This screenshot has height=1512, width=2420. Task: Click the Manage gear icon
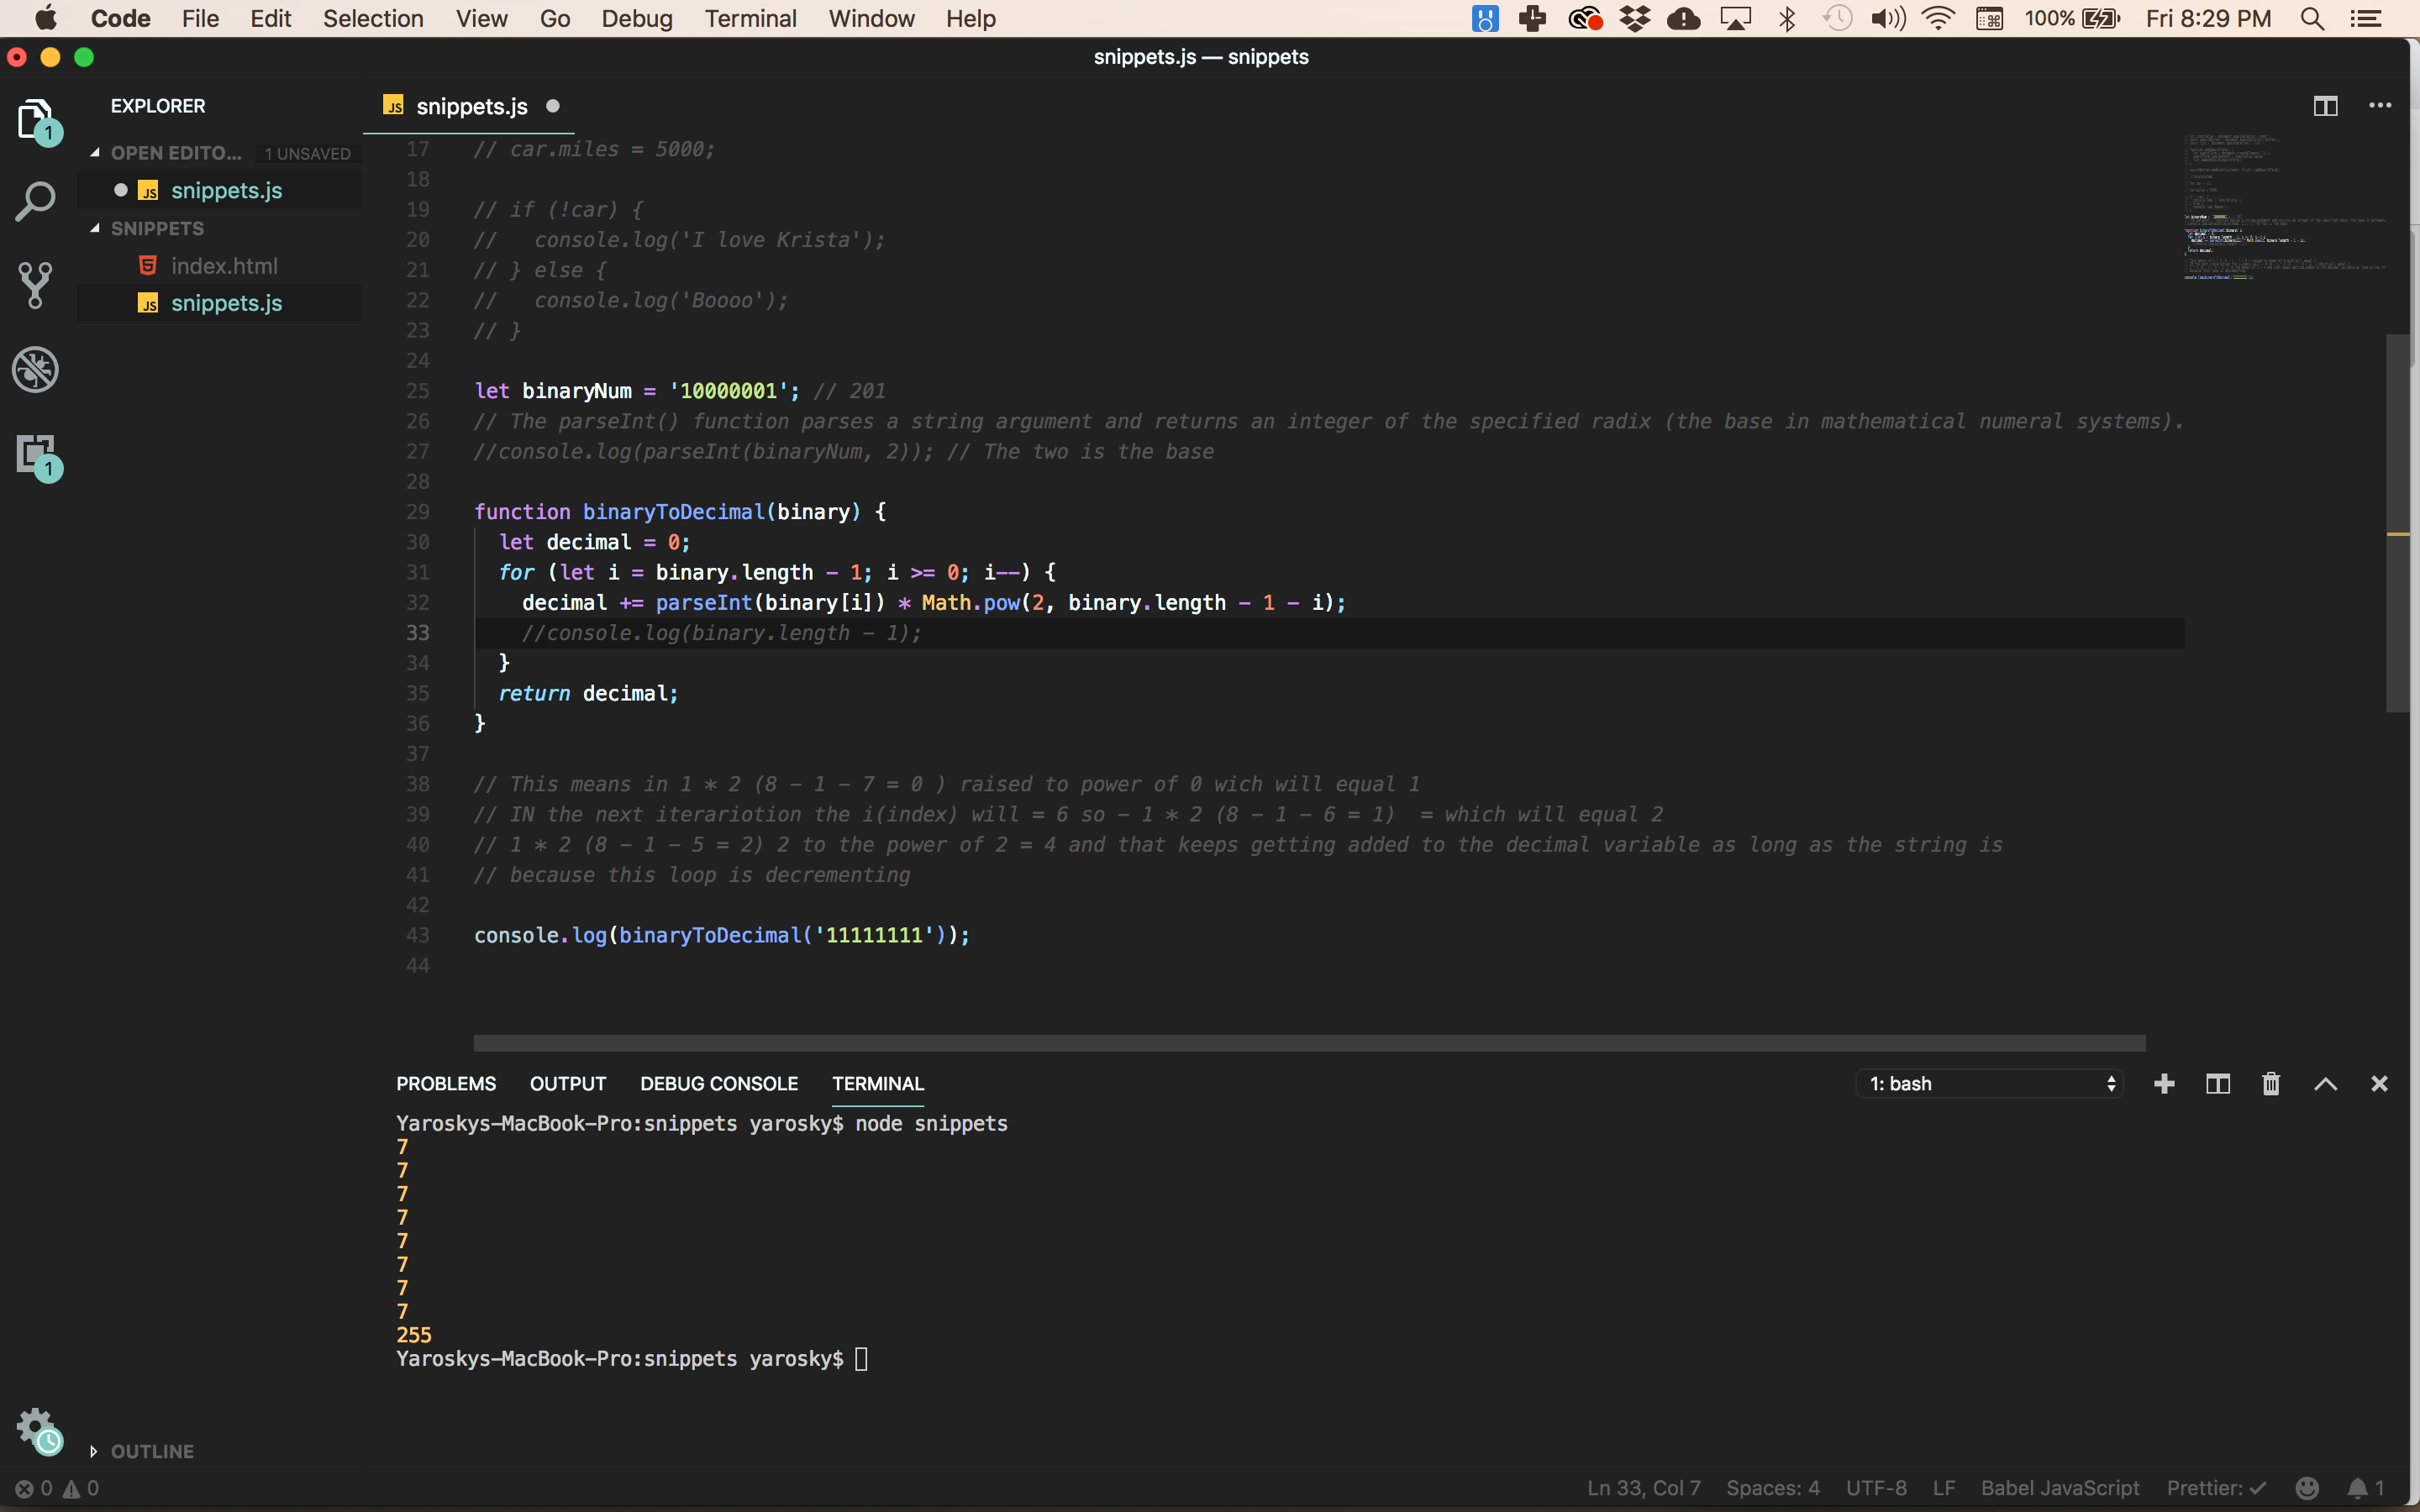click(x=35, y=1425)
